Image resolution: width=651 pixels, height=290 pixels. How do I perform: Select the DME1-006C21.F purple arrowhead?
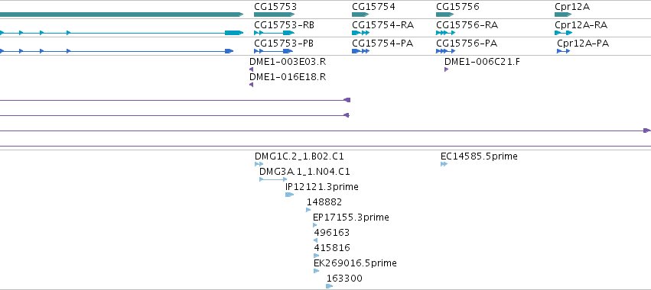[446, 69]
